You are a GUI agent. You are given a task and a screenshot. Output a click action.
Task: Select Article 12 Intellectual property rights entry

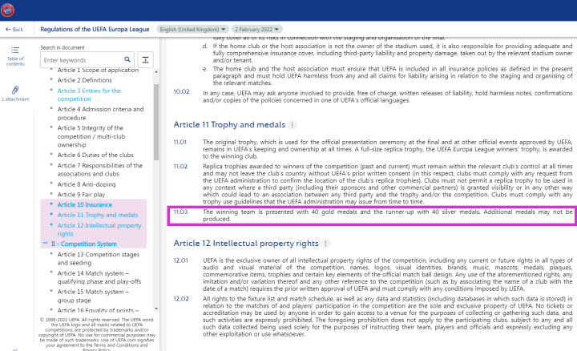coord(99,229)
